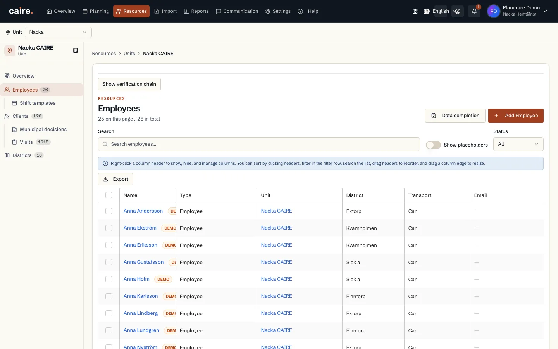Click the Reports bar chart icon
558x349 pixels.
point(186,11)
